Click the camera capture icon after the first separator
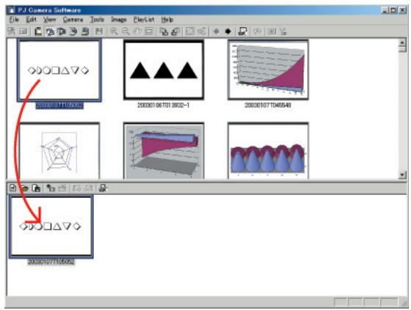Viewport: 411px width, 310px height. 38,32
